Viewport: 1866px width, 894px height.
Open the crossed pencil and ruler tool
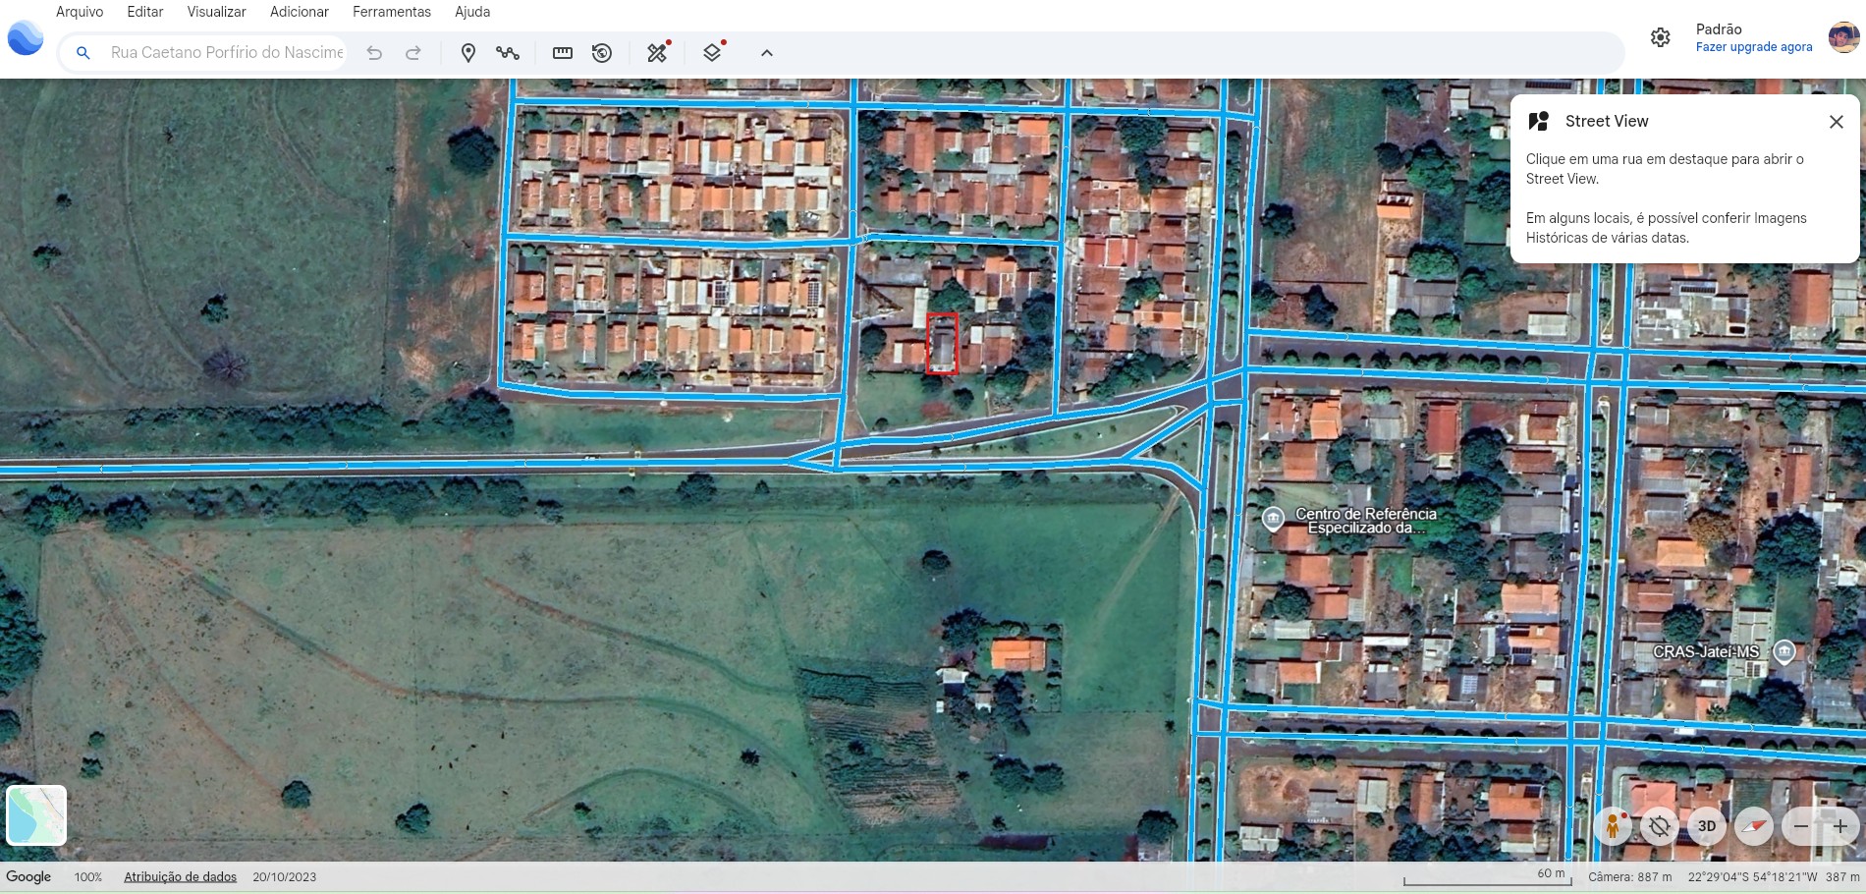click(x=657, y=53)
